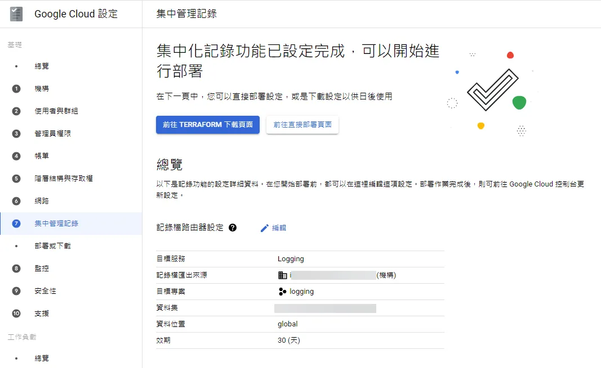Screen dimensions: 601x368
Task: Click the 編輯 link
Action: tap(279, 228)
